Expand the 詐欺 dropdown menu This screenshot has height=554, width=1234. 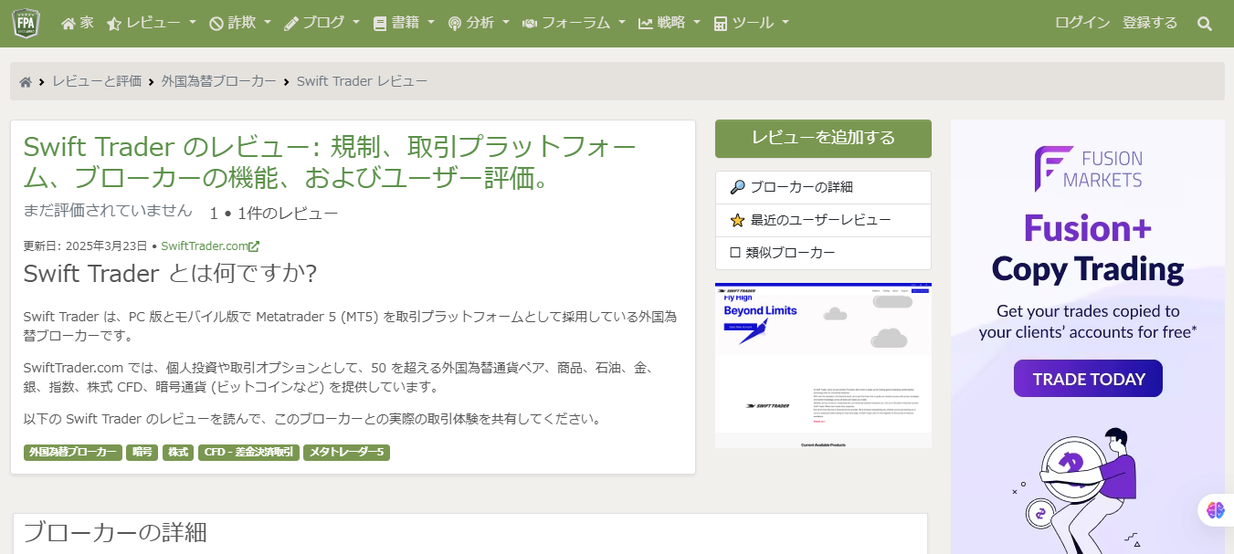[x=240, y=24]
